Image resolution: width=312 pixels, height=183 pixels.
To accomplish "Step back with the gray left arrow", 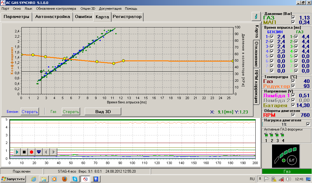I will click(46, 152).
